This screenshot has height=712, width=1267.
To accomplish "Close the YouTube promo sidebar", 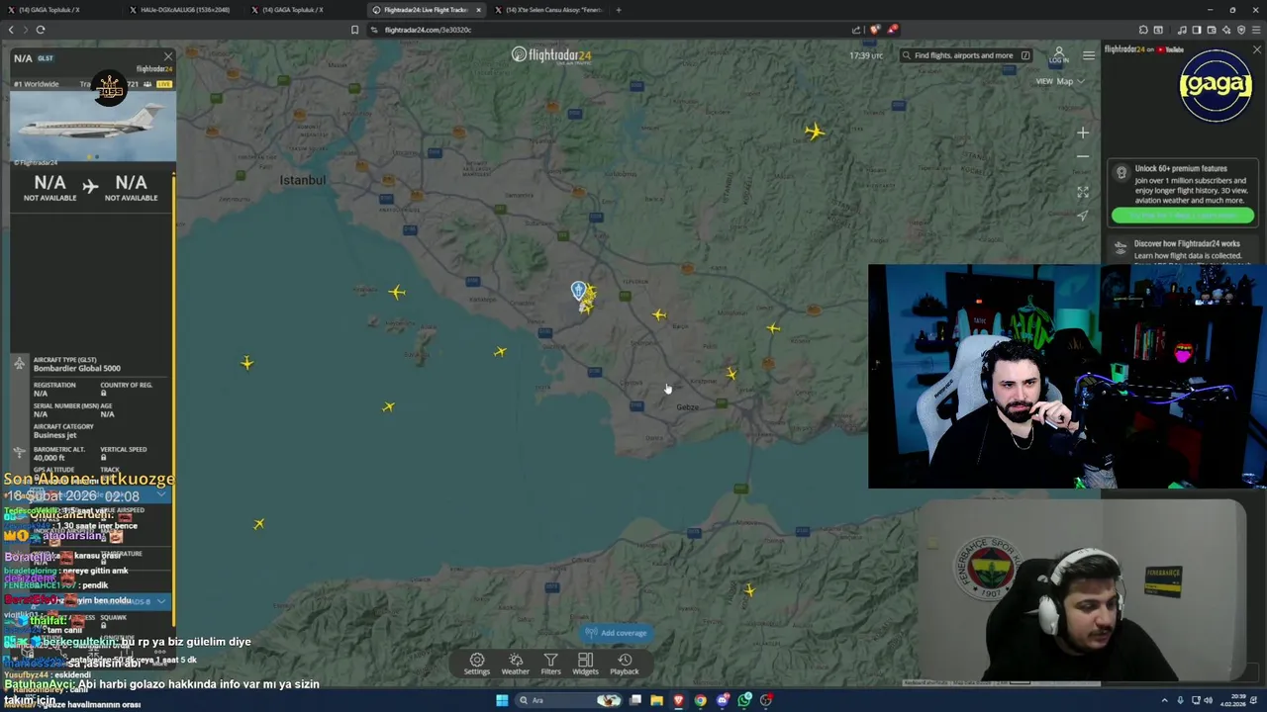I will coord(1257,49).
